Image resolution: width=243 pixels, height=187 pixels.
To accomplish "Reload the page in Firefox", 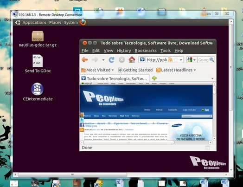I will click(111, 60).
